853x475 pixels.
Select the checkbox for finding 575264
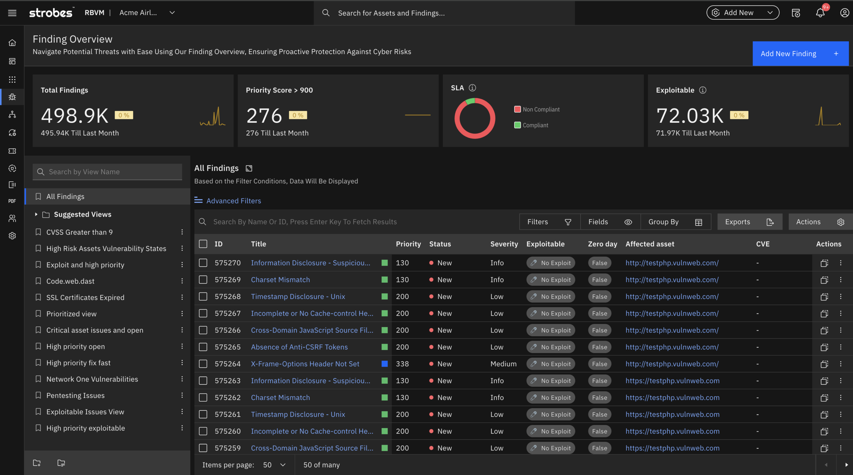click(x=203, y=364)
